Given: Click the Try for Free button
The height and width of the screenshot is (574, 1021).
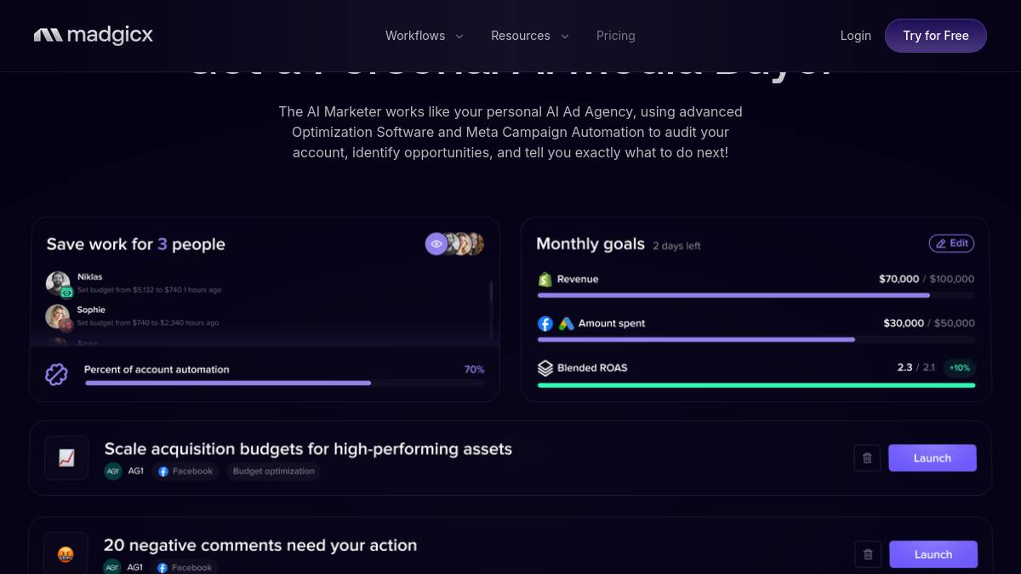Looking at the screenshot, I should pos(936,36).
